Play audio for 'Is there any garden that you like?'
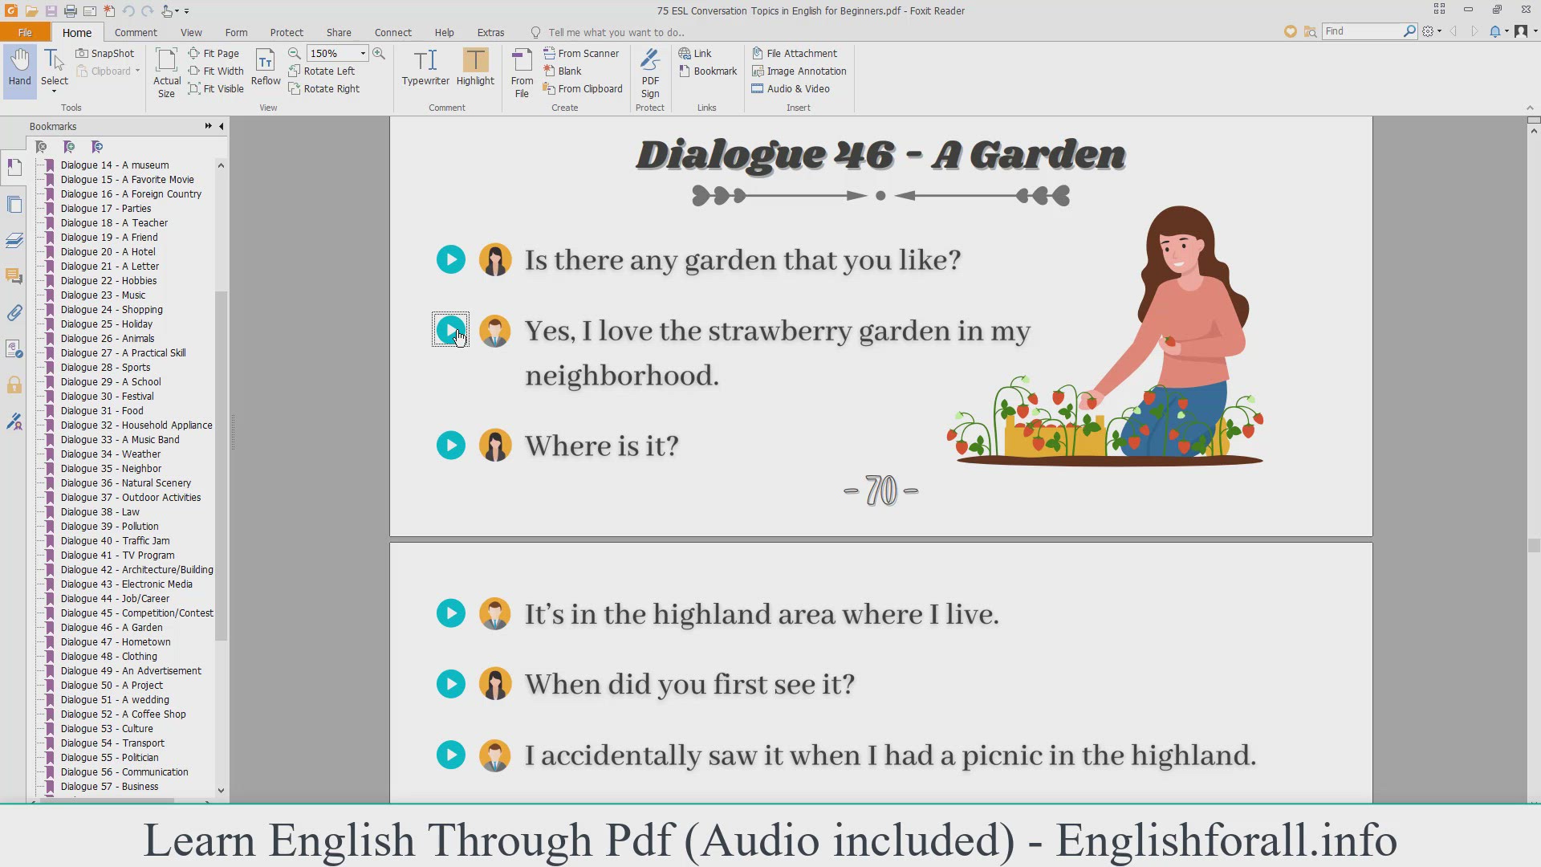The width and height of the screenshot is (1541, 867). (x=451, y=259)
